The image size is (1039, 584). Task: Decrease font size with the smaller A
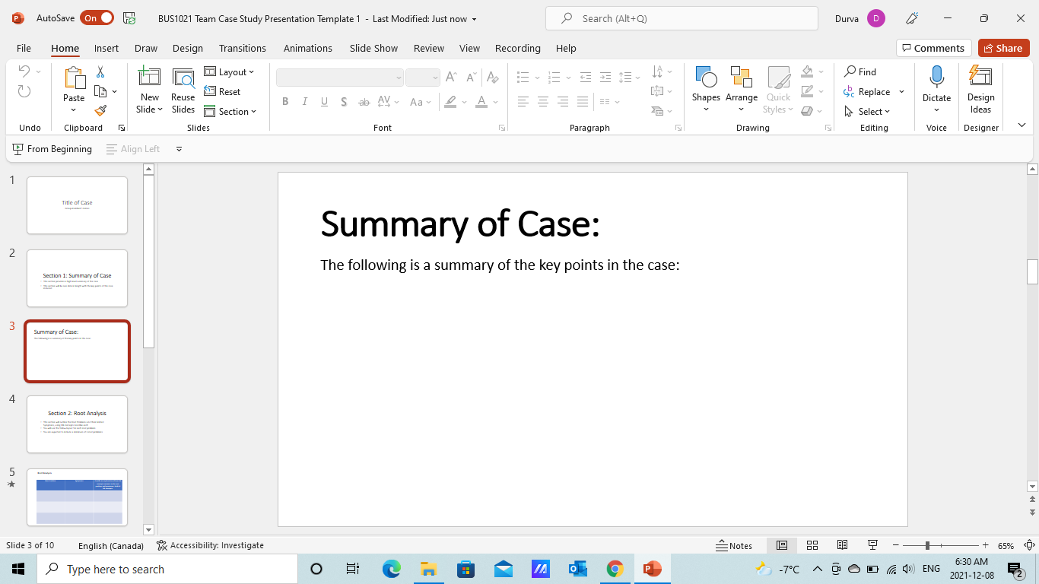pyautogui.click(x=472, y=78)
